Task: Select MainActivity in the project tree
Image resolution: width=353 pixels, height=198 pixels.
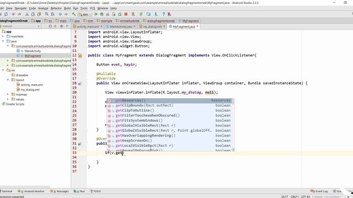Action: (x=33, y=51)
